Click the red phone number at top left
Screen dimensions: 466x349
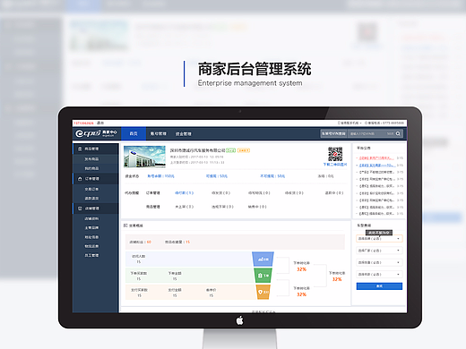pyautogui.click(x=84, y=123)
